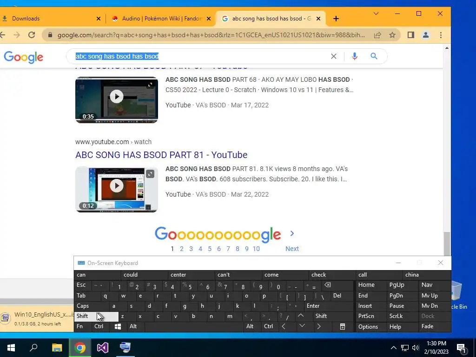The image size is (476, 357).
Task: Click the PrtScn key on On-Screen Keyboard
Action: (x=371, y=316)
